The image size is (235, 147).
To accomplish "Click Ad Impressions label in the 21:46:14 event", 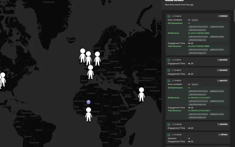I will coord(175,23).
